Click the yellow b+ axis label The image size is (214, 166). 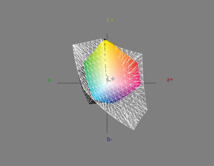pos(110,20)
